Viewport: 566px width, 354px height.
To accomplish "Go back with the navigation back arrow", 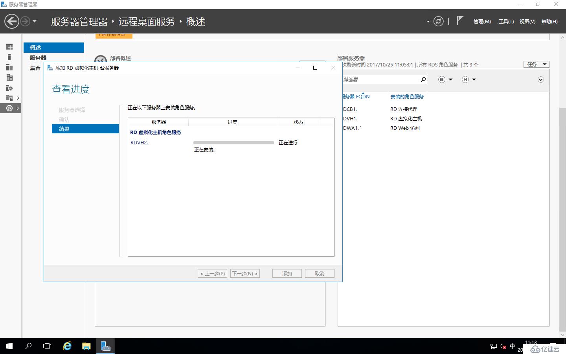I will 12,21.
